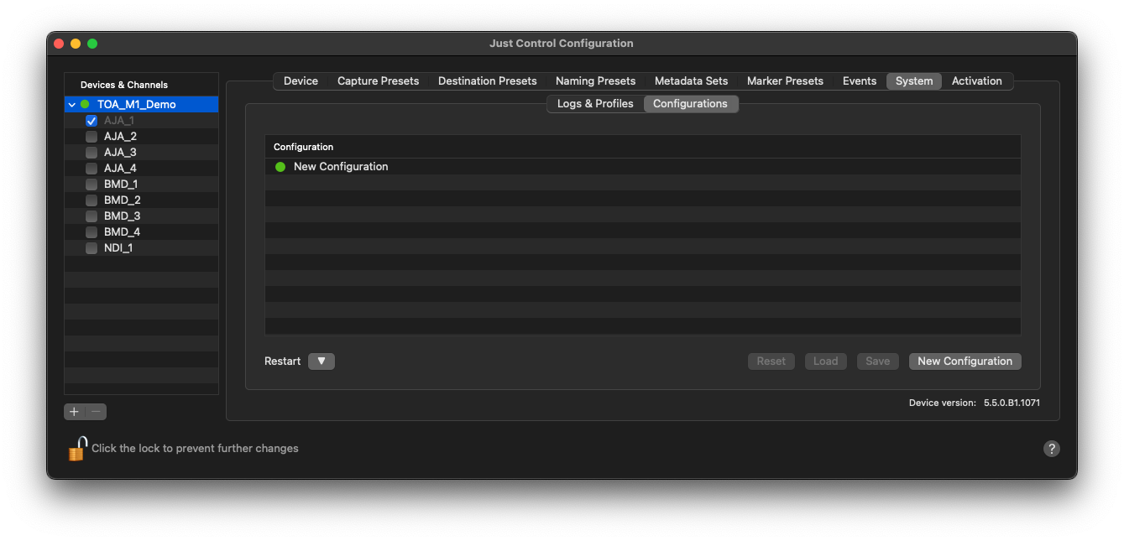Switch to the Events tab
The height and width of the screenshot is (541, 1124).
860,81
